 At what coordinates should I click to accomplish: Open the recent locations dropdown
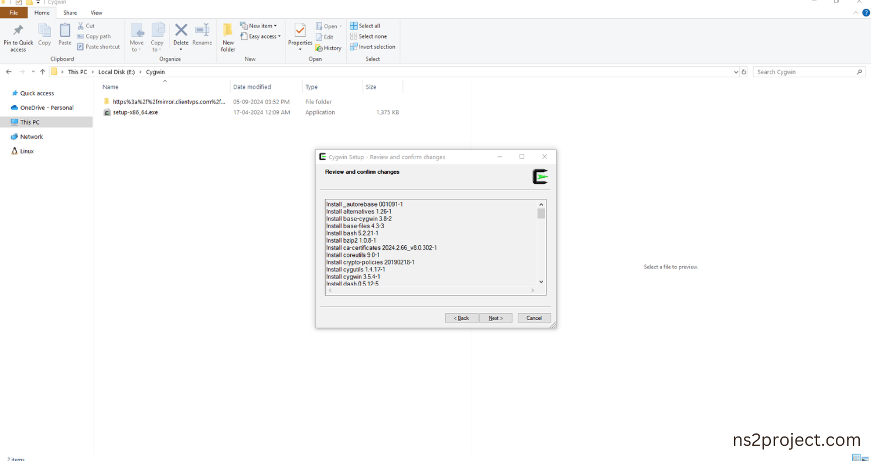[33, 72]
